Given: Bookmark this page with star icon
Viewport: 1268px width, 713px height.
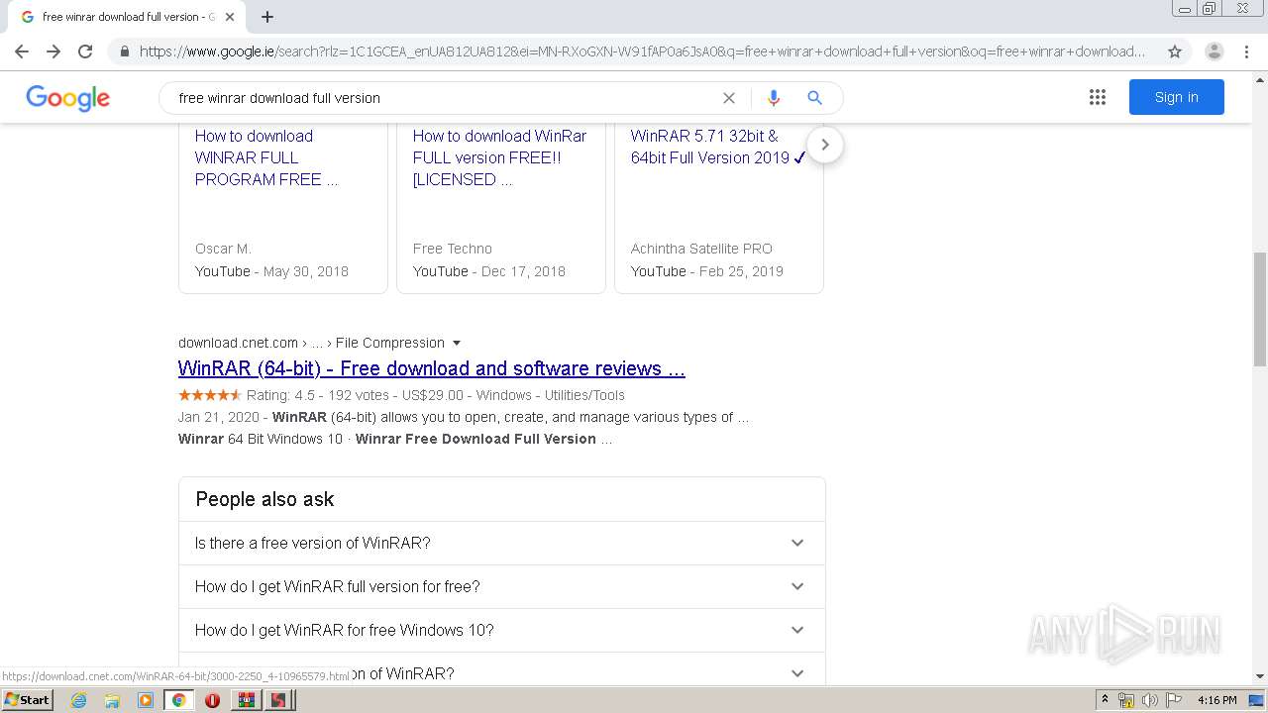Looking at the screenshot, I should tap(1175, 51).
